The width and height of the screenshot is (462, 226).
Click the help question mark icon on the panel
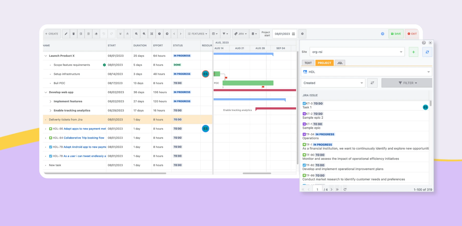point(424,43)
